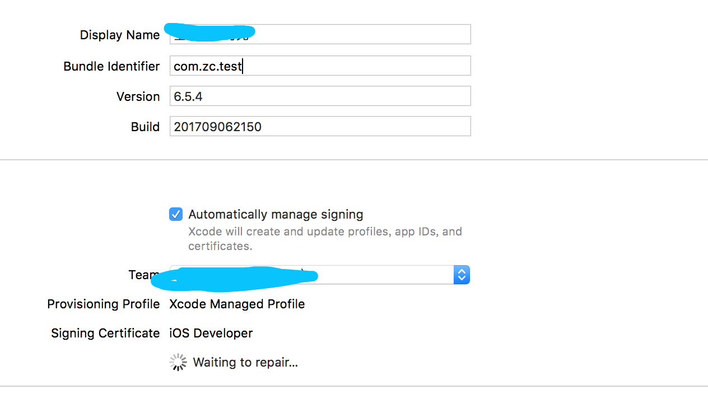The height and width of the screenshot is (398, 708).
Task: Toggle the Automatically manage signing checkbox
Action: click(176, 214)
